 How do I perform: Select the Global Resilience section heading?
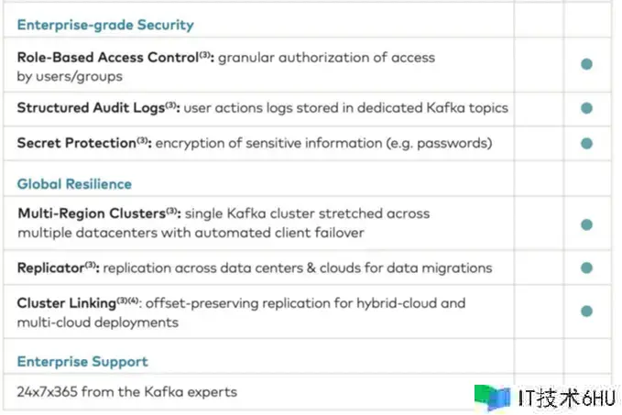[x=74, y=184]
